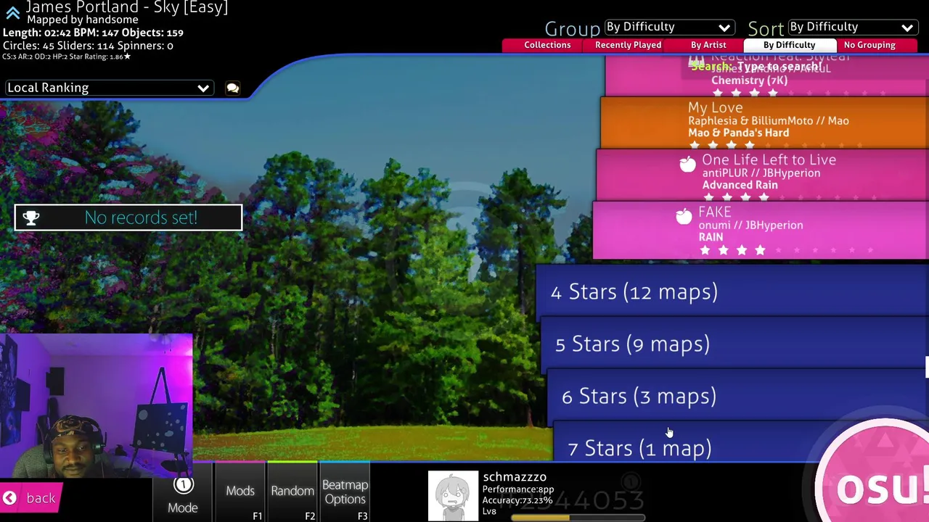
Task: Expand the 6 Stars (3 maps) group
Action: click(x=738, y=396)
